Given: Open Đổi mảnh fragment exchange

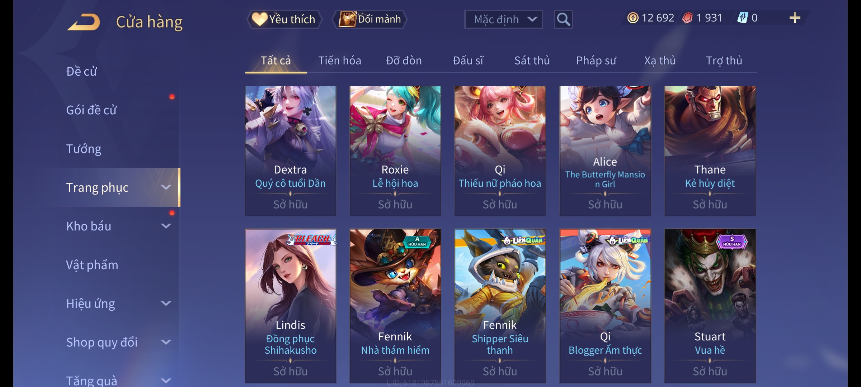Looking at the screenshot, I should coord(370,19).
